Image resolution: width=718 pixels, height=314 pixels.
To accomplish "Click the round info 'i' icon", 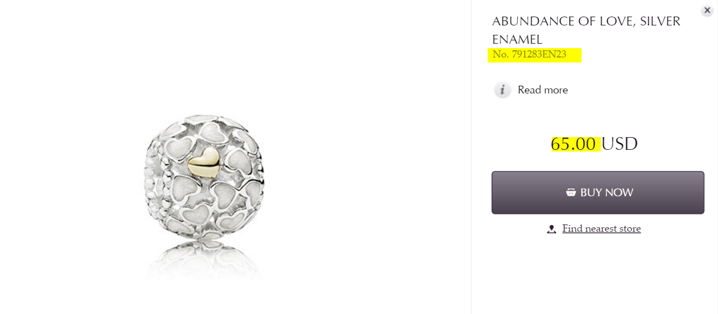I will (503, 90).
